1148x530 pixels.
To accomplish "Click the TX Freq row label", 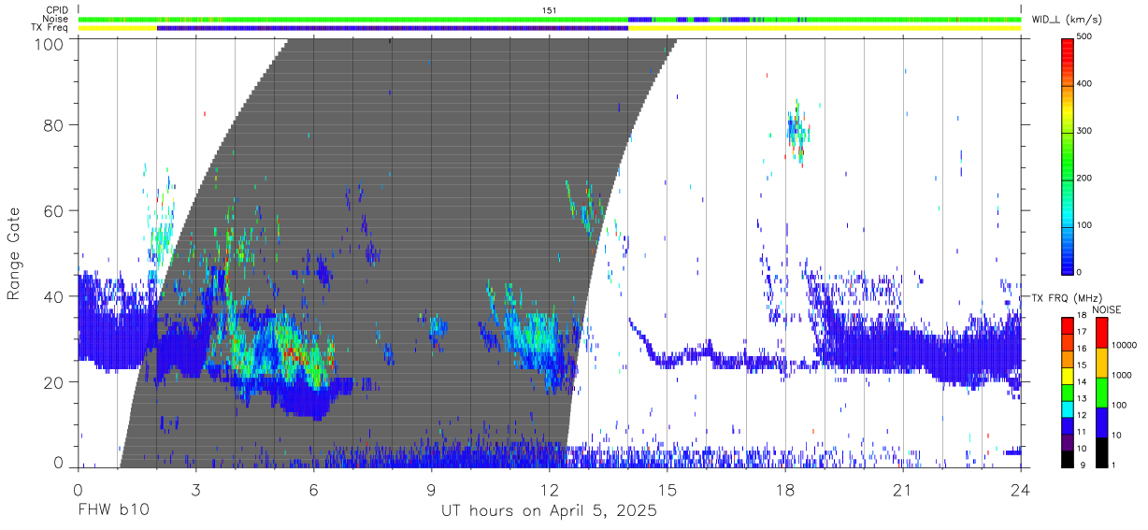I will [x=51, y=28].
